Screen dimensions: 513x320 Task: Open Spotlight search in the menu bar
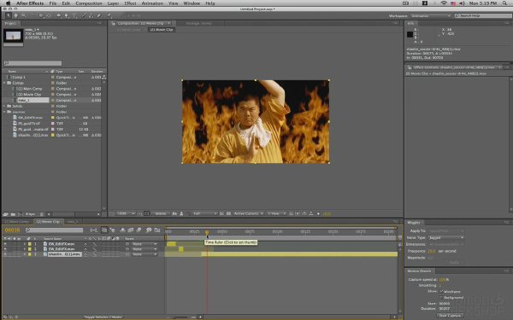[x=505, y=3]
